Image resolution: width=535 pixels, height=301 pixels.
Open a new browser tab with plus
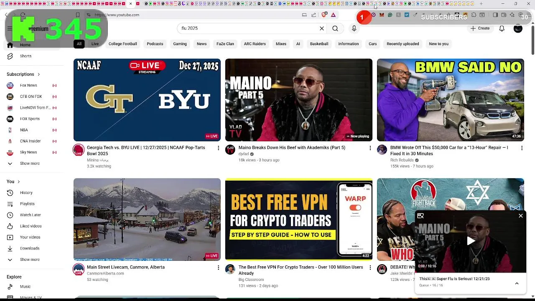click(x=481, y=4)
